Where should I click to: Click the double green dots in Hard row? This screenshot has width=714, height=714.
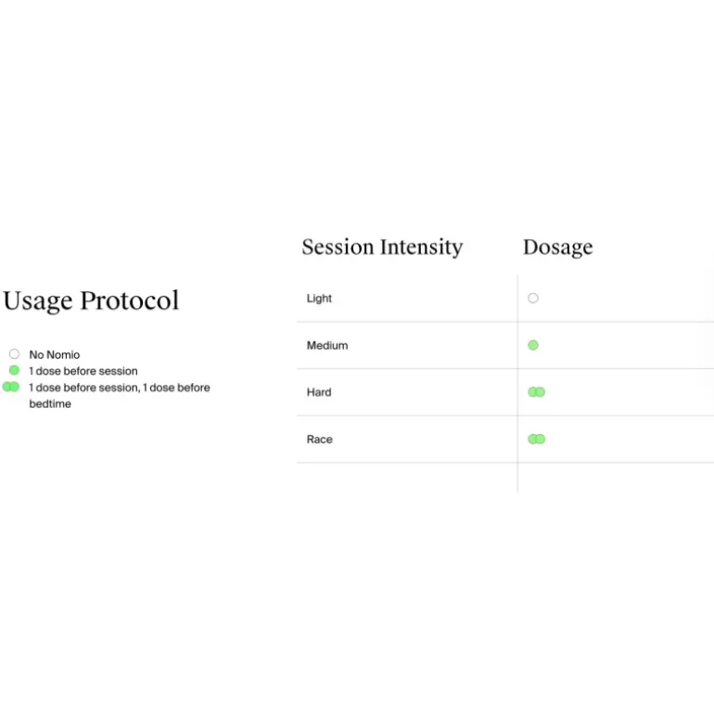tap(536, 392)
